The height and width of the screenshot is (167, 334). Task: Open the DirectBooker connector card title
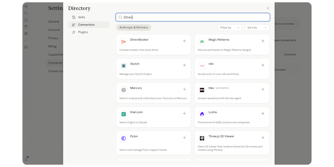139,40
